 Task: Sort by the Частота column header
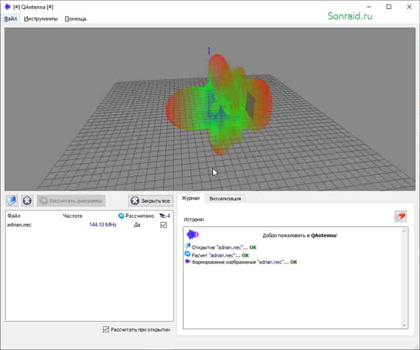click(89, 216)
